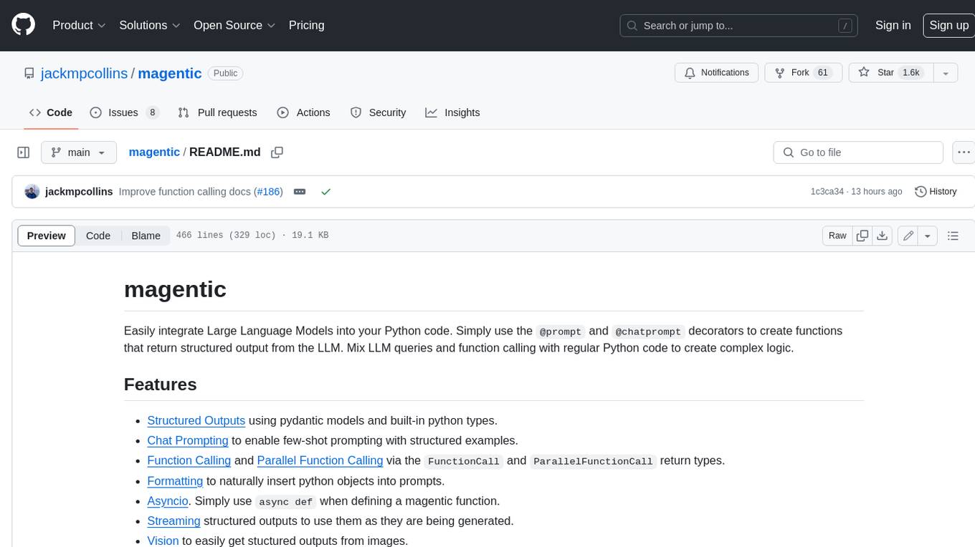Click the Issues count badge 8

pos(152,112)
